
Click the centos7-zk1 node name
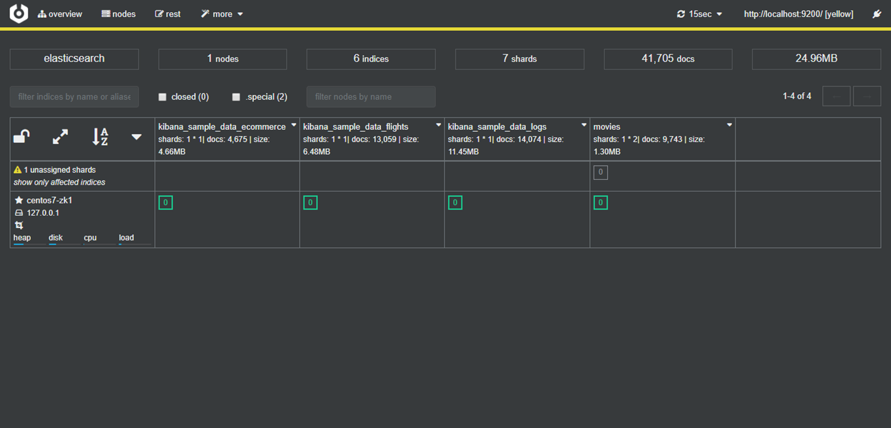(49, 200)
